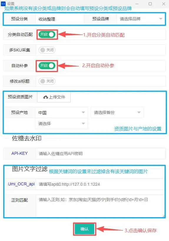The width and height of the screenshot is (169, 241).
Task: Click the app icon in title bar
Action: pyautogui.click(x=3, y=4)
